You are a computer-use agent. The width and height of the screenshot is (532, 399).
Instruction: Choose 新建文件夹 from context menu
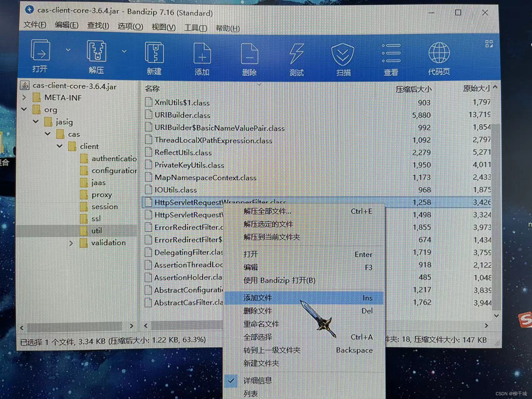coord(304,363)
